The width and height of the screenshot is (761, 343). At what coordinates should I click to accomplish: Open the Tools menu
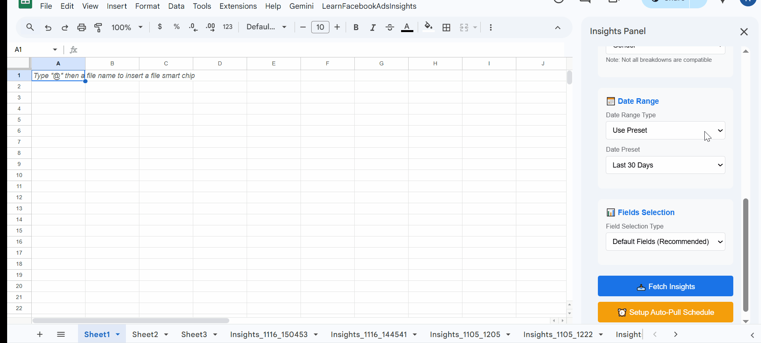click(x=202, y=6)
